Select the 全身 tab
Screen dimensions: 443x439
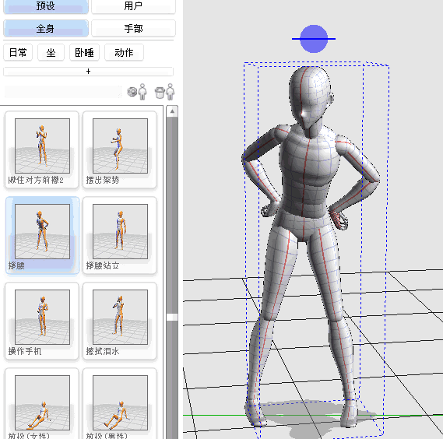tap(46, 28)
